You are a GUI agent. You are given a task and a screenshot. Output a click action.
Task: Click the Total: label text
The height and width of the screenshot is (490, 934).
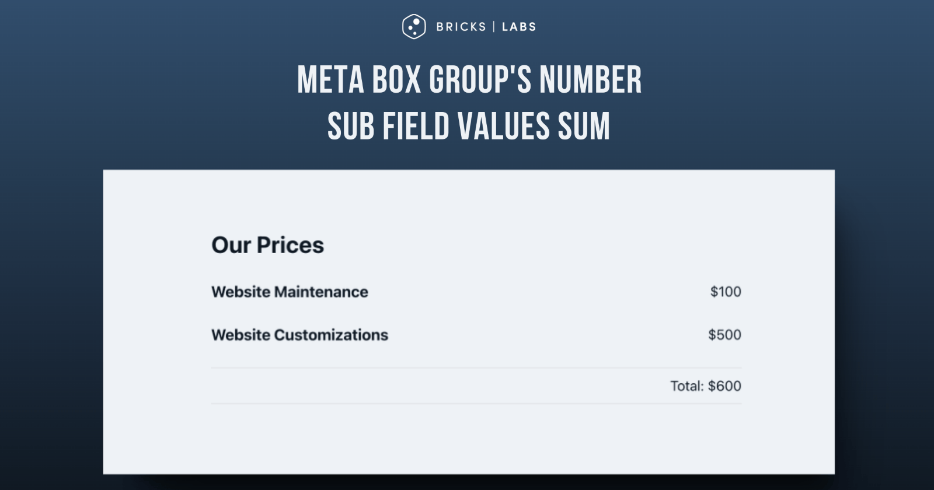[687, 386]
